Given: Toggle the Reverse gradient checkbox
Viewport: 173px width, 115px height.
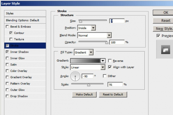Looking at the screenshot, I should coord(110,61).
